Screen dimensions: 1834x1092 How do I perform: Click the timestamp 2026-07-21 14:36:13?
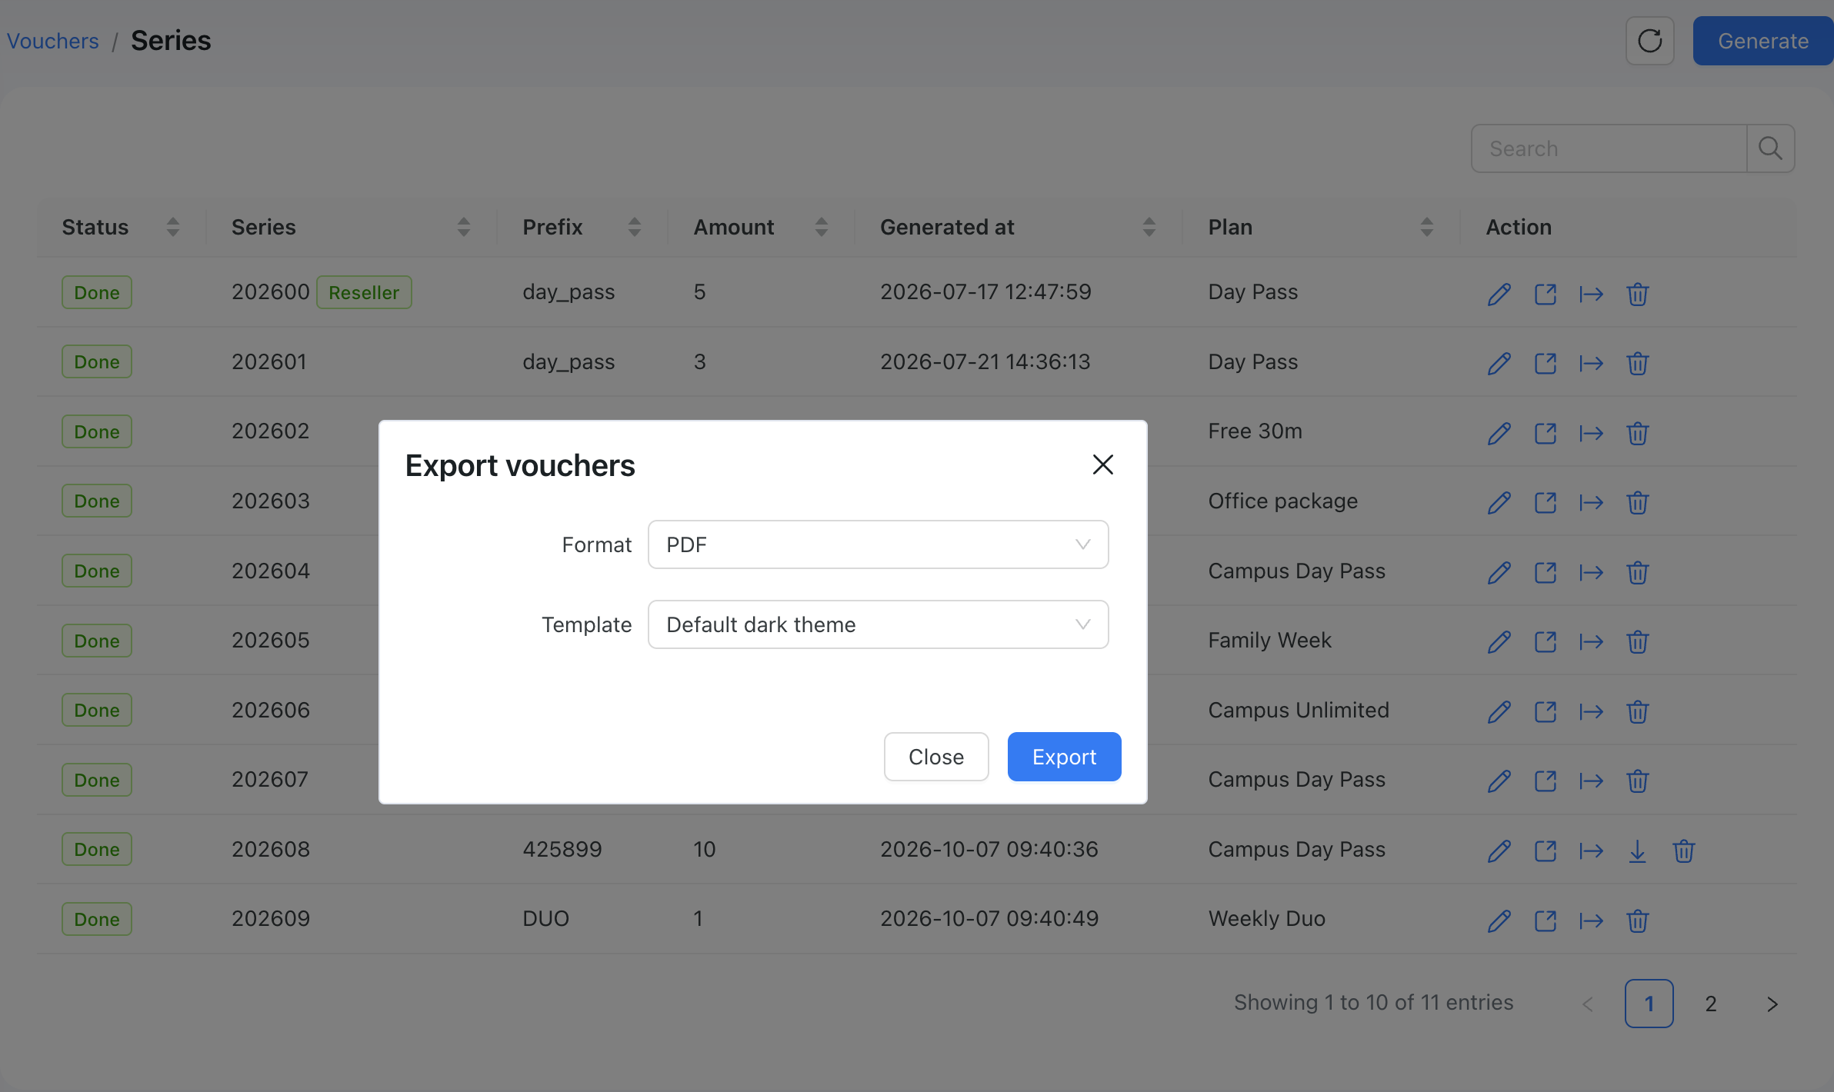pyautogui.click(x=985, y=361)
